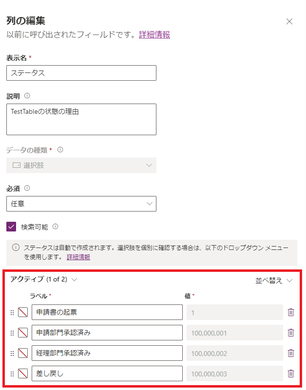Click the info icon next to 検索可能
Screen dimensions: 306x390
click(56, 227)
